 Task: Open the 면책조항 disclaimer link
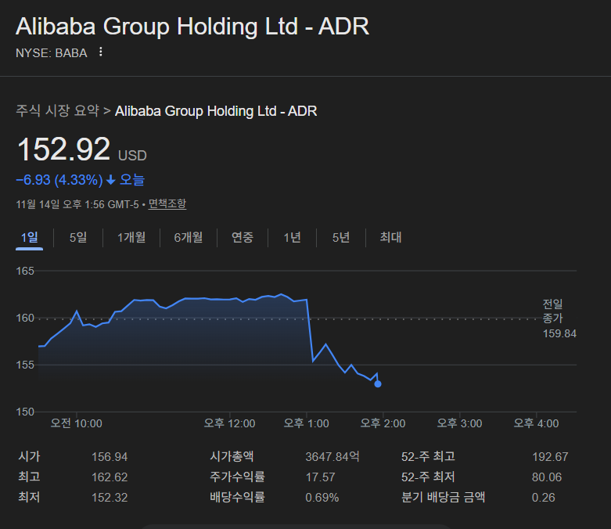tap(167, 203)
